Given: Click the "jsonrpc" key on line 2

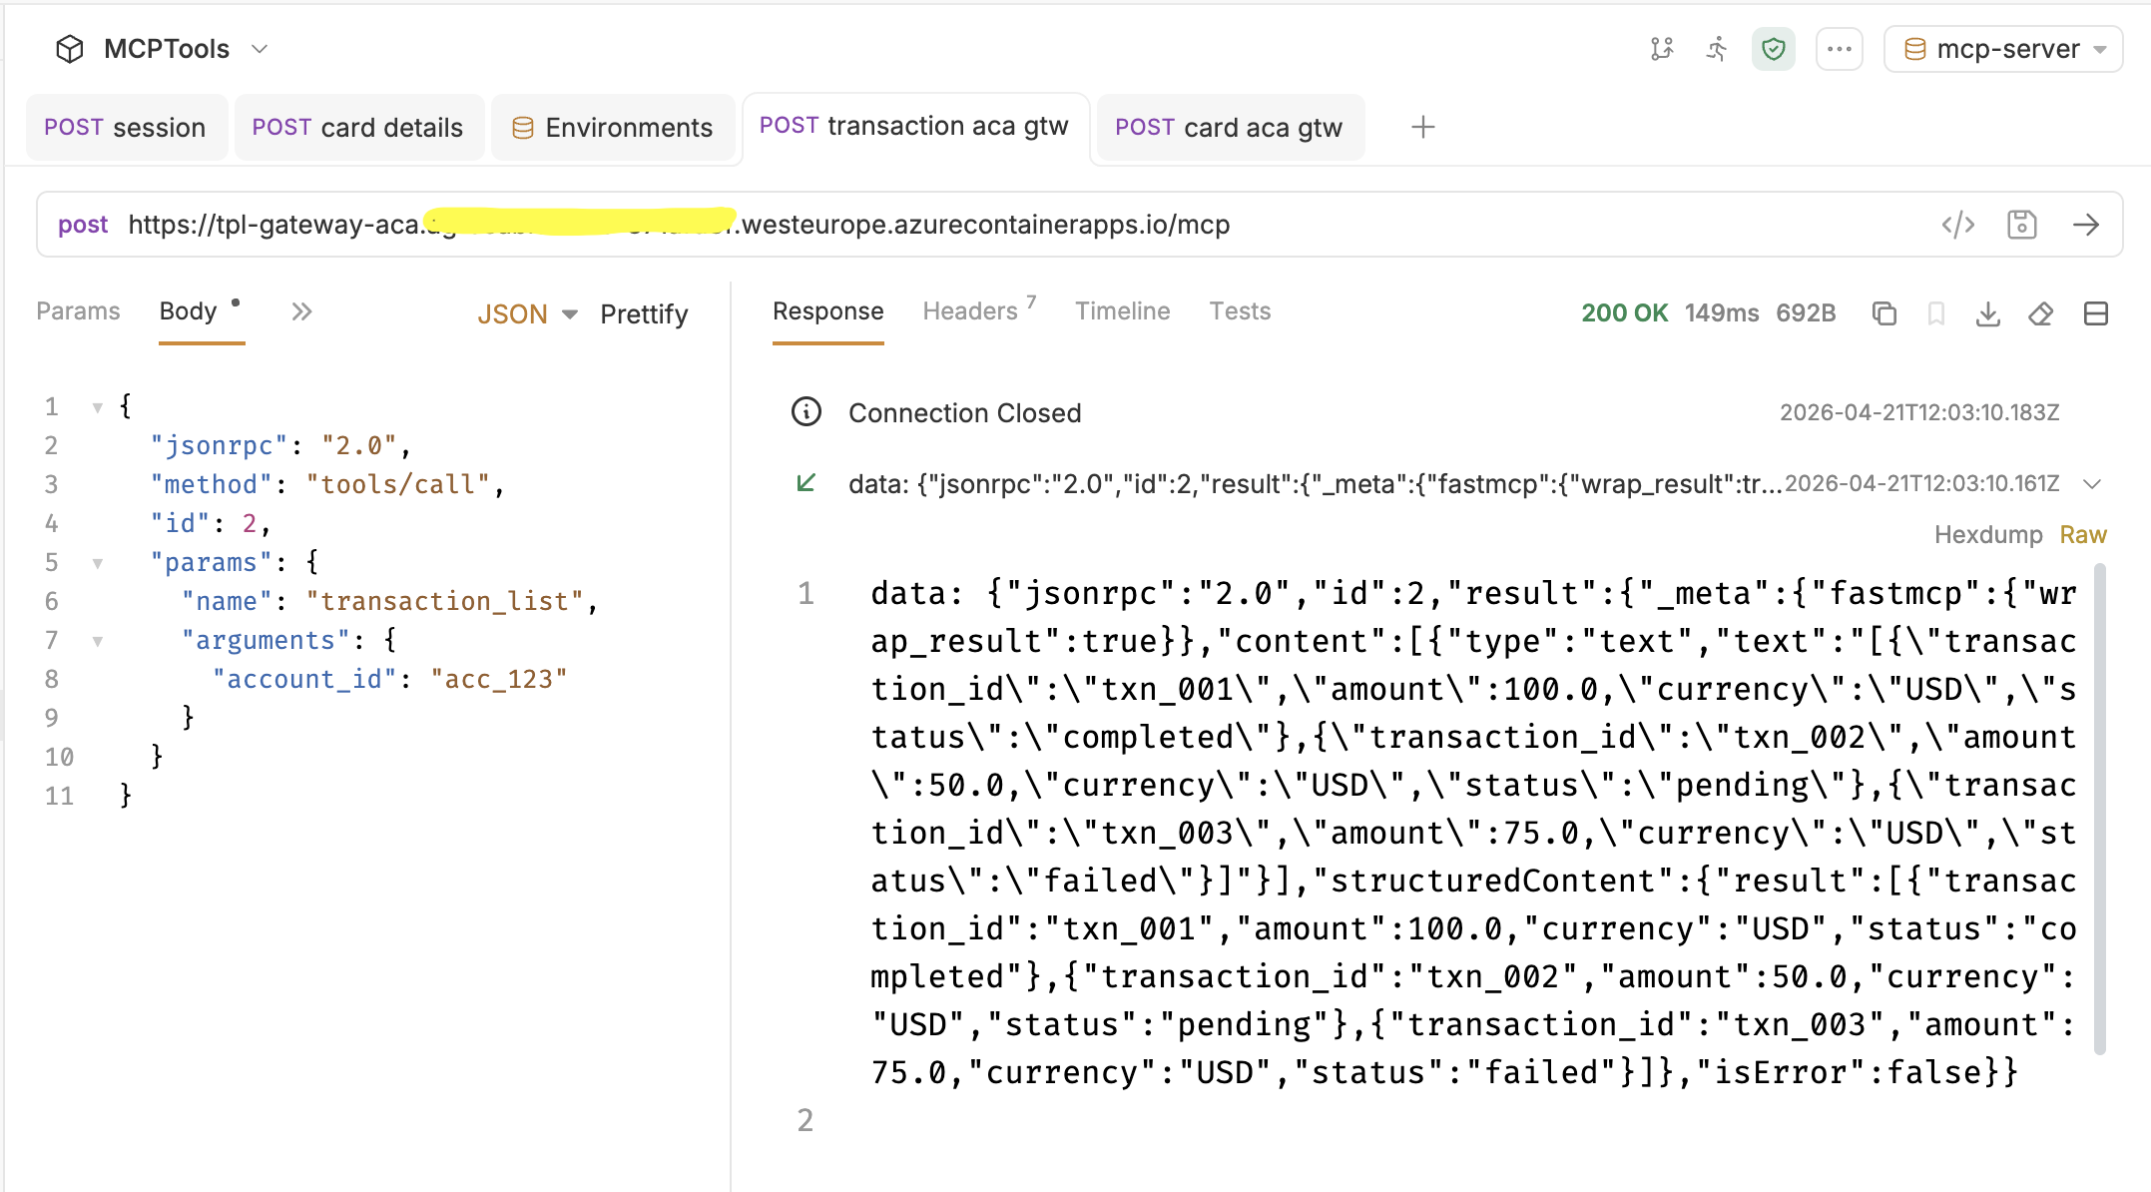Looking at the screenshot, I should (219, 446).
